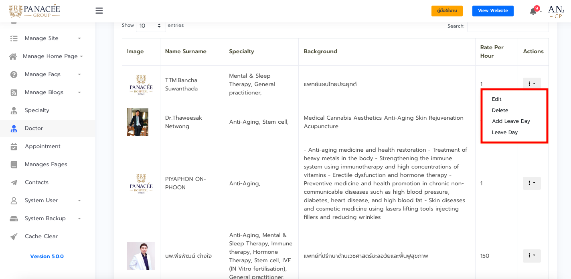Open the hamburger menu toggle
Viewport: 571px width, 279px height.
pos(99,11)
